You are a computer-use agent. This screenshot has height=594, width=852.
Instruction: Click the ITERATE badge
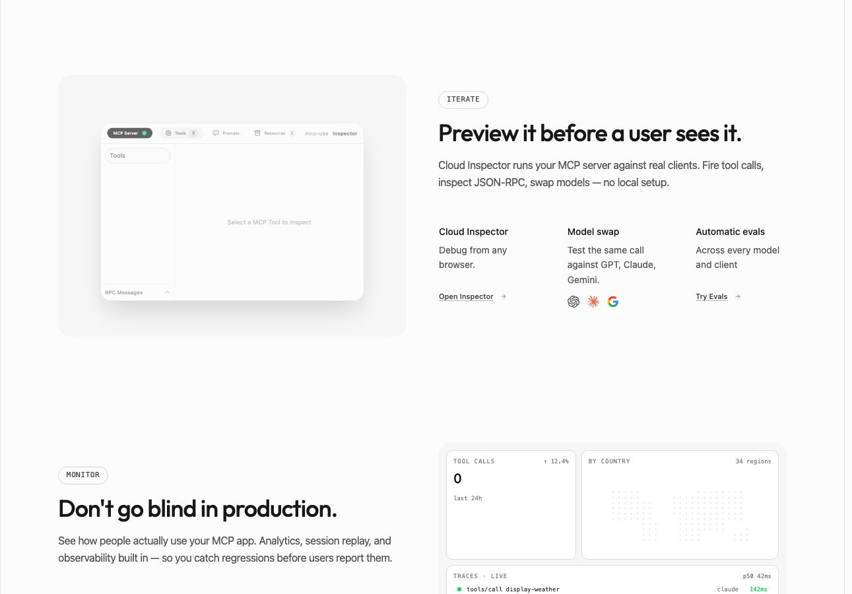pyautogui.click(x=463, y=100)
